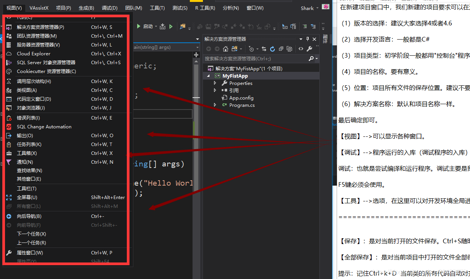
Task: Choose 解决方案资源管理器(P) in the View menu
Action: (x=68, y=27)
